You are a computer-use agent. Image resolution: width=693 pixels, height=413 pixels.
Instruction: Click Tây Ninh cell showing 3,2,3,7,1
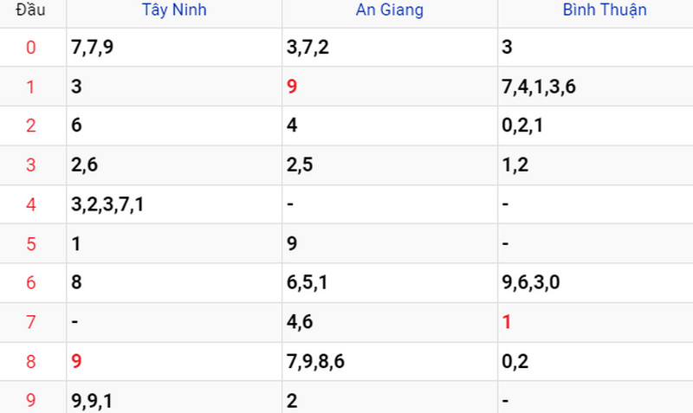click(107, 204)
